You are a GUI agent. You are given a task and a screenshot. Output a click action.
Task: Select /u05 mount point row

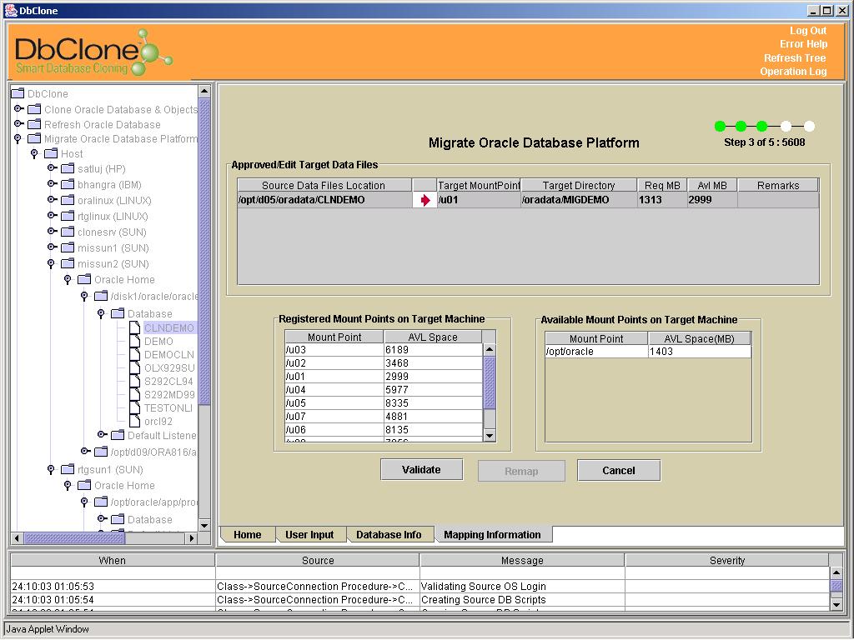[x=384, y=402]
